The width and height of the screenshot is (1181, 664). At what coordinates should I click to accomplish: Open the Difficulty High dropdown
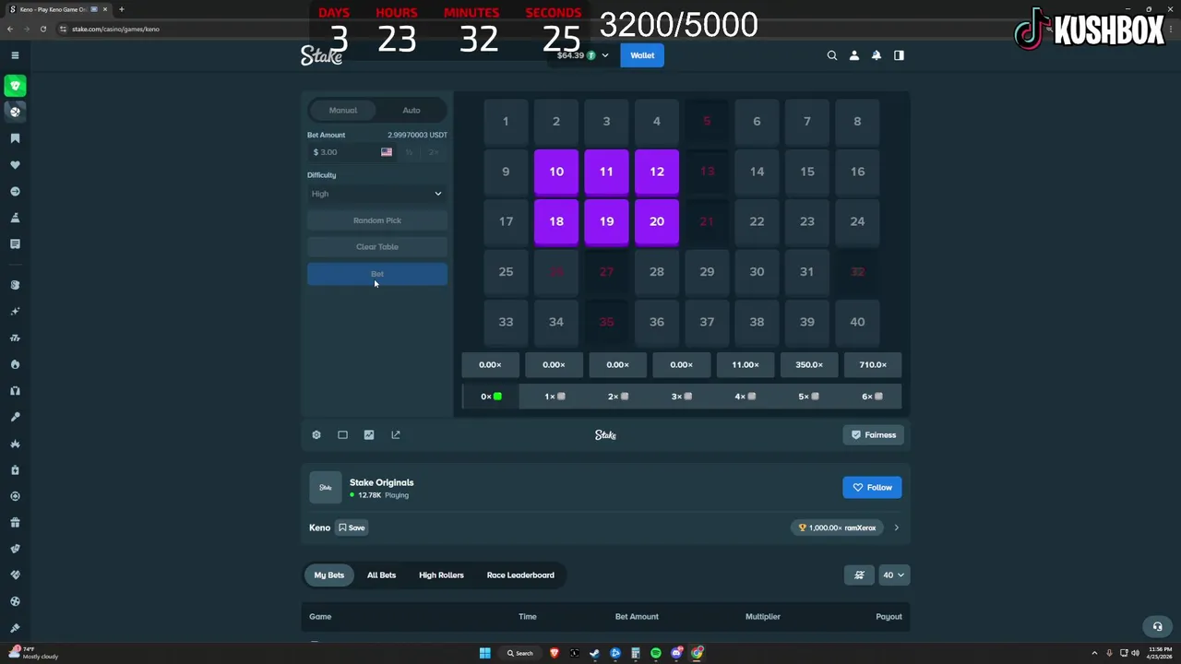(x=377, y=194)
